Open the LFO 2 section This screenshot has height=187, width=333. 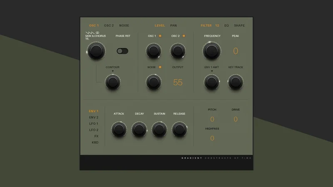coord(94,130)
